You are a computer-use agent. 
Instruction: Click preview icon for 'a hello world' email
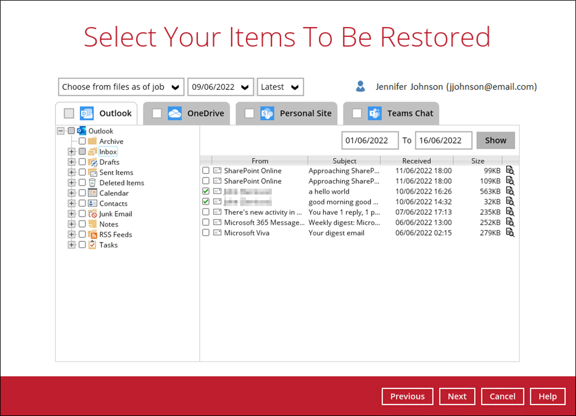(x=510, y=191)
